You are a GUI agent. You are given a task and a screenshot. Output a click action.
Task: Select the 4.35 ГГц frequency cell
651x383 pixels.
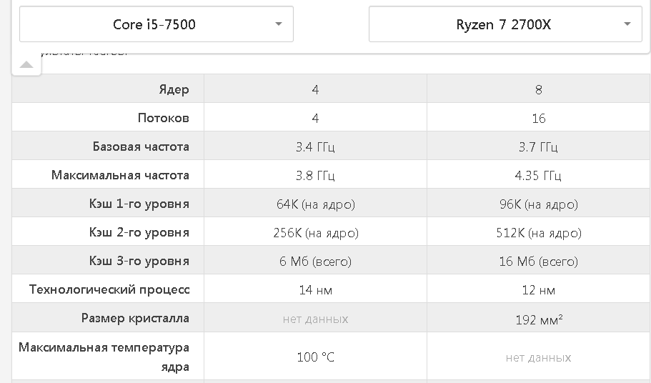pos(538,176)
